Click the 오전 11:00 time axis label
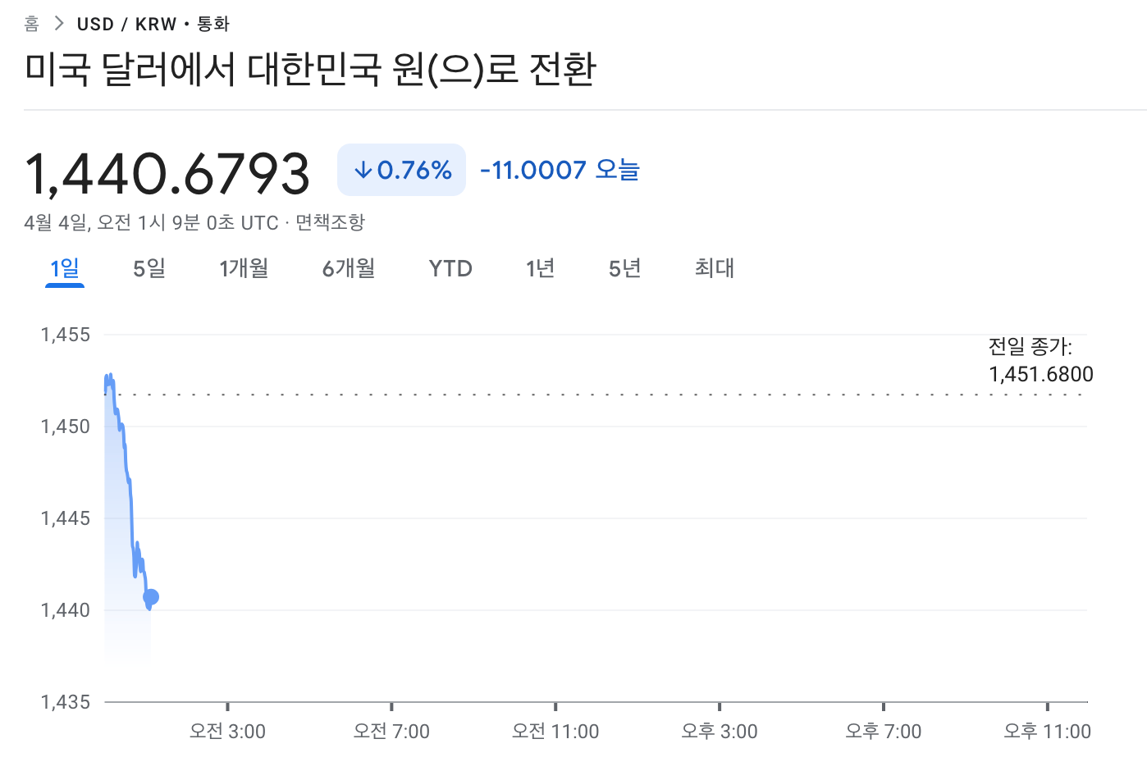The width and height of the screenshot is (1147, 771). [555, 731]
